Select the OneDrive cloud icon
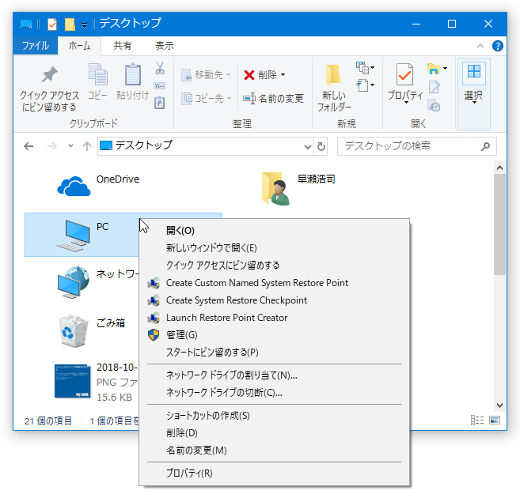This screenshot has height=494, width=520. click(x=74, y=186)
